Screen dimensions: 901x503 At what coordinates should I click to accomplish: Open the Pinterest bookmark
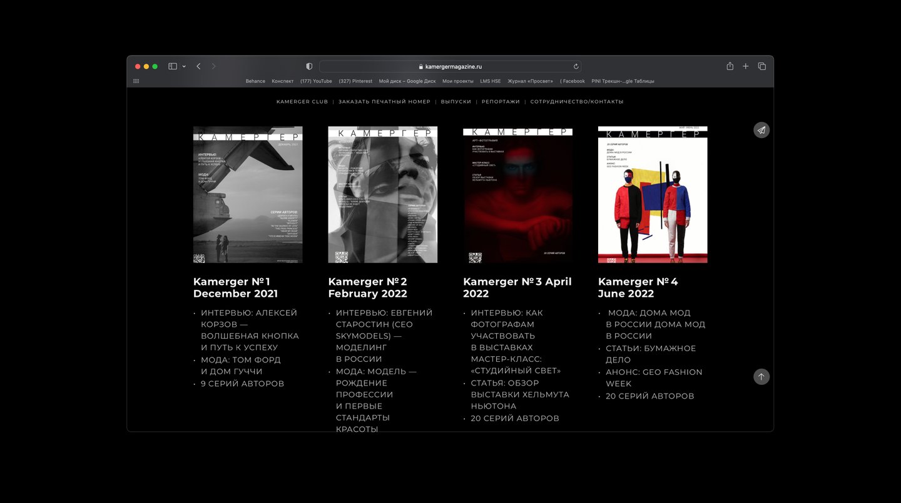pos(355,81)
